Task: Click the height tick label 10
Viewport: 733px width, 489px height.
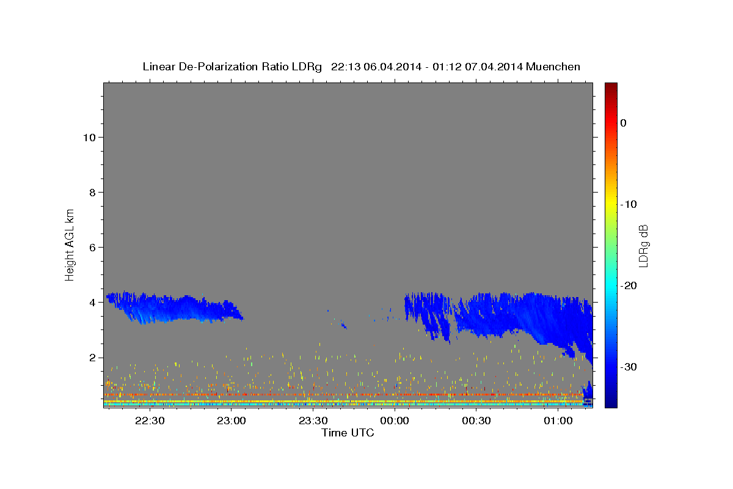Action: tap(89, 138)
